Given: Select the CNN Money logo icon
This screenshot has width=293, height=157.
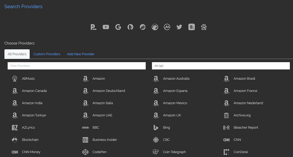Looking at the screenshot, I should point(15,152).
